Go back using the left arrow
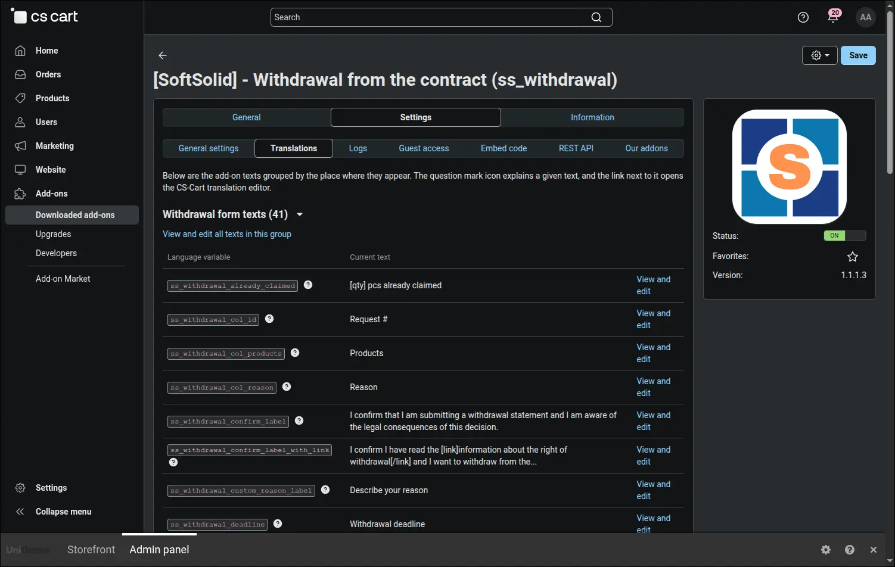The image size is (895, 567). coord(163,55)
